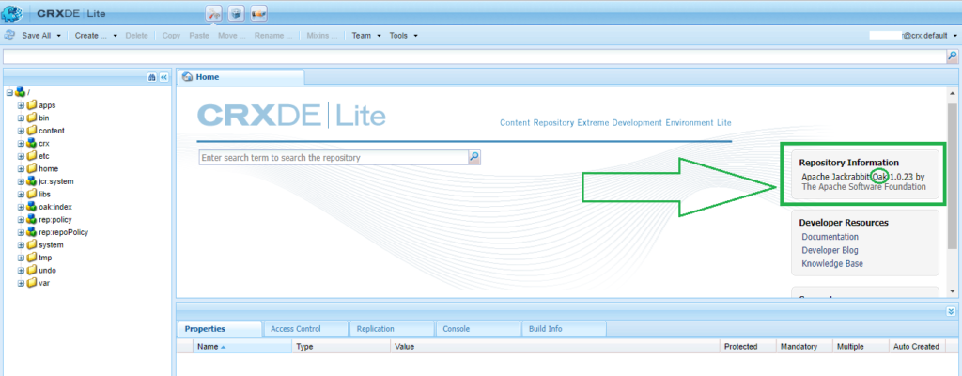Open the Package Share icon in header
This screenshot has width=962, height=376.
point(258,13)
